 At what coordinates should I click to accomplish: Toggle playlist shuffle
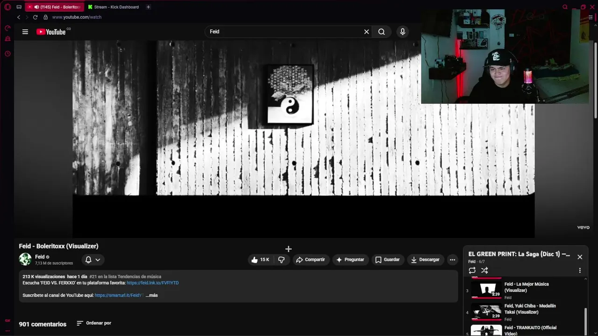[484, 271]
